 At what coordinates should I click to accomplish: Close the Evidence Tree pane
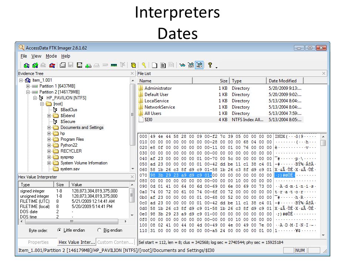[132, 73]
